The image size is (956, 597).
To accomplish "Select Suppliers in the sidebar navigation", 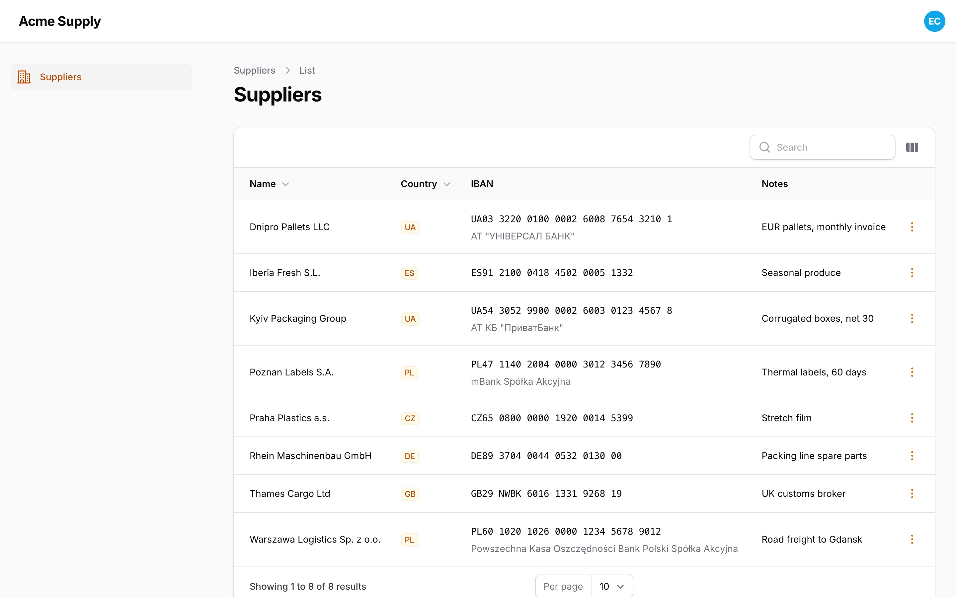I will (x=101, y=77).
